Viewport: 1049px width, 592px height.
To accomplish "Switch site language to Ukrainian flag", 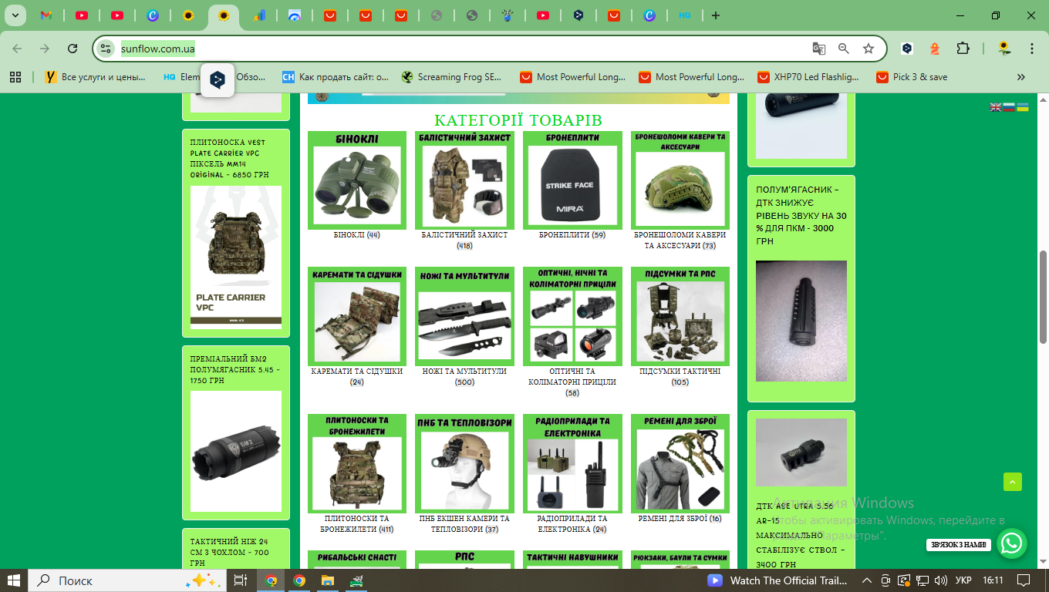I will pyautogui.click(x=1022, y=107).
